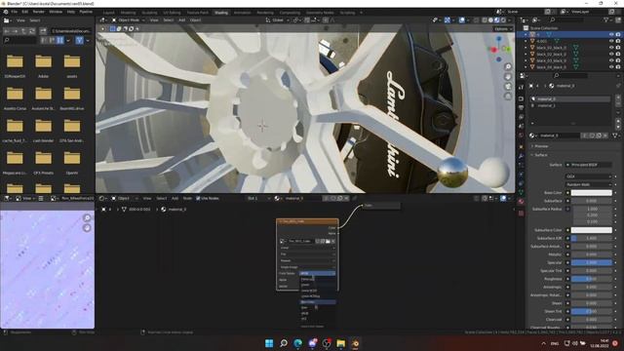Switch to the Shading workspace tab
Image resolution: width=624 pixels, height=351 pixels.
[x=221, y=13]
